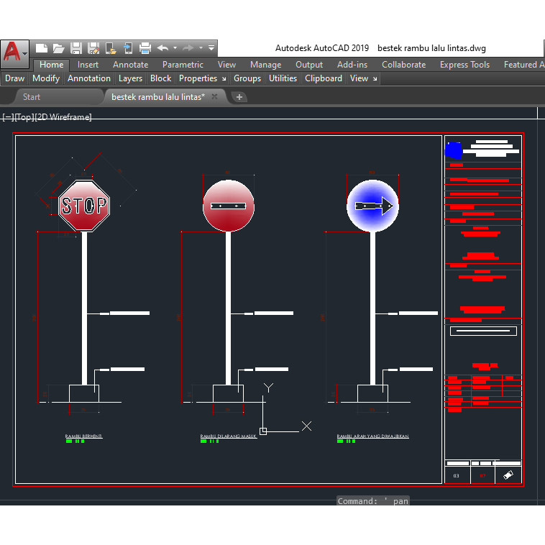Select the red no-entry circular sign

click(229, 206)
